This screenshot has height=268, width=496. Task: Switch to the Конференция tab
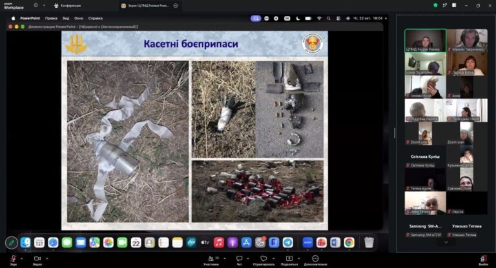click(x=67, y=6)
